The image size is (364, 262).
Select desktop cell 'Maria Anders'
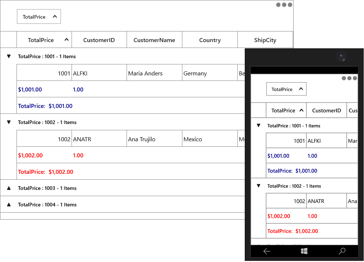(x=154, y=73)
